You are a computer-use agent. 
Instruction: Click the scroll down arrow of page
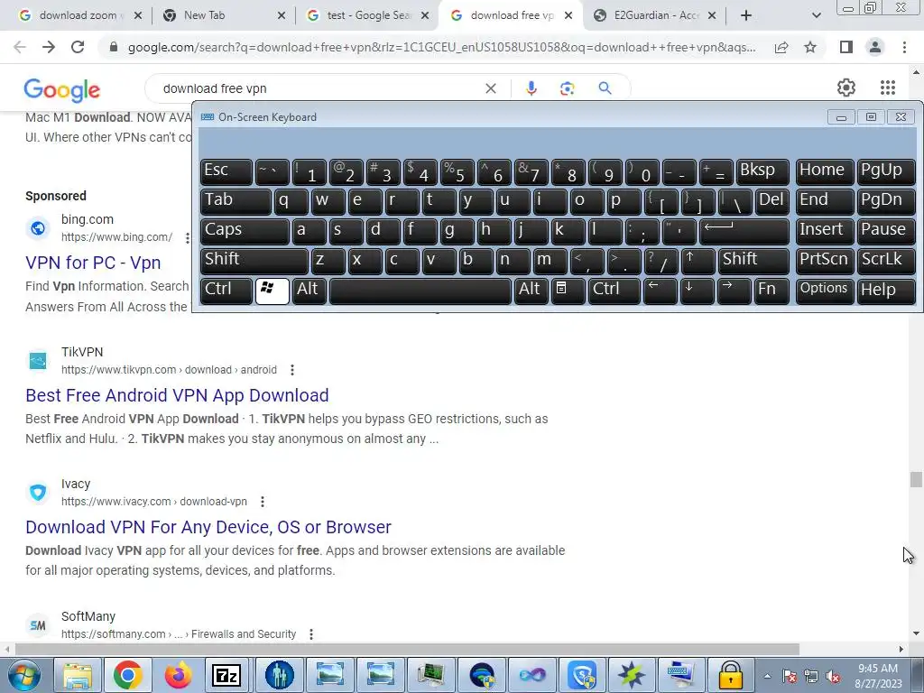click(916, 633)
